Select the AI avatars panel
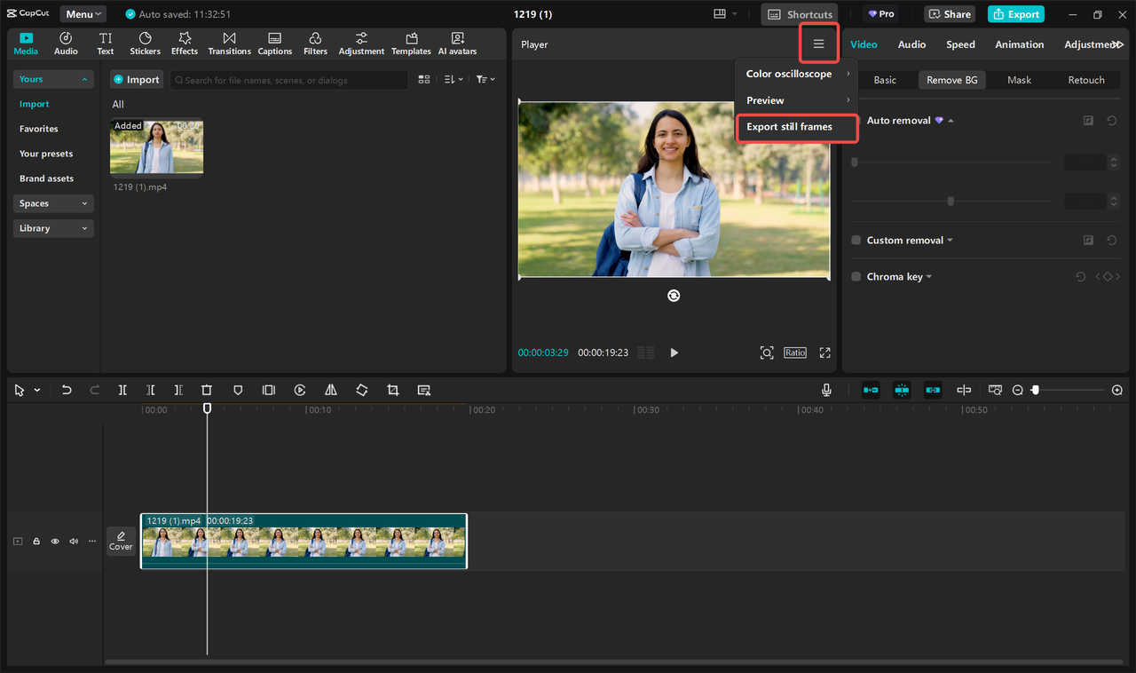This screenshot has width=1136, height=673. [457, 43]
